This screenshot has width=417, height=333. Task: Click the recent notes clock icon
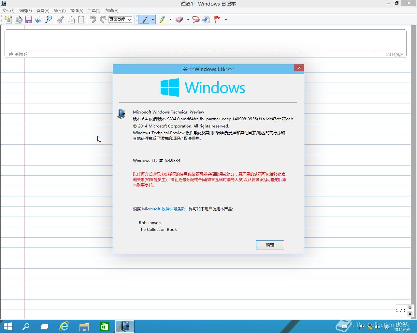tap(19, 20)
